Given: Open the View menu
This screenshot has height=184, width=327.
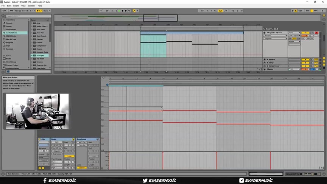Looking at the screenshot, I should 23,6.
